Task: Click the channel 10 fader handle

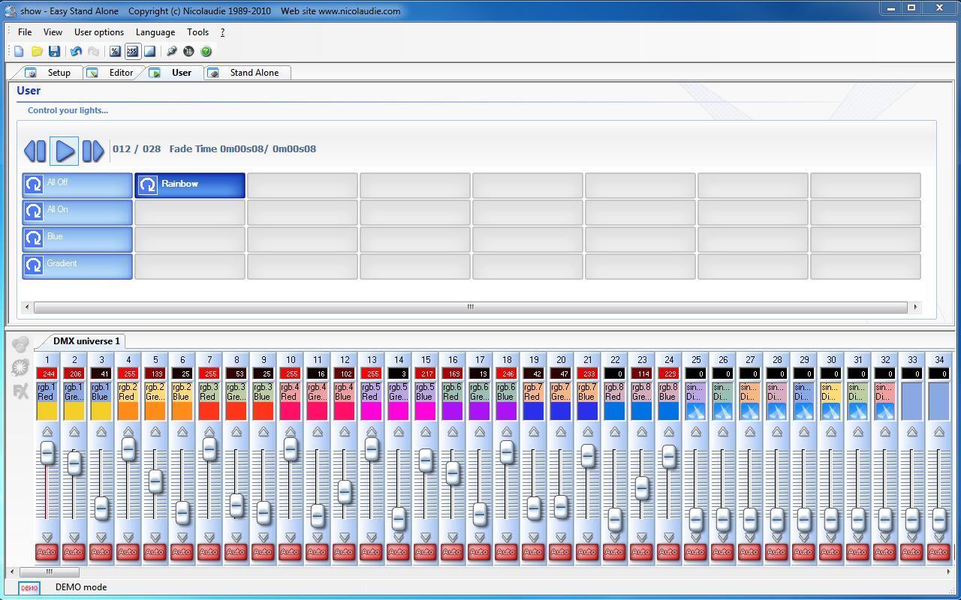Action: coord(291,449)
